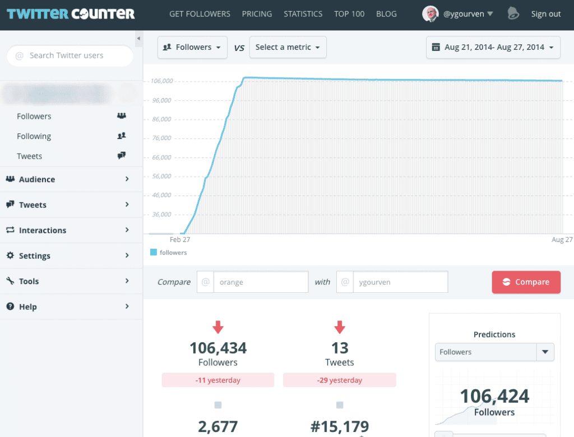The image size is (574, 437).
Task: Click the Tweets speech bubble icon in sidebar
Action: tap(122, 156)
